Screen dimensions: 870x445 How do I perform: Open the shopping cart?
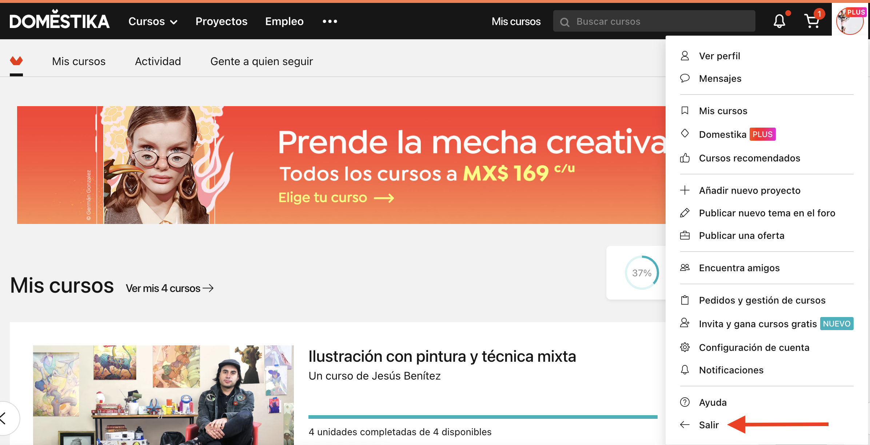point(812,21)
